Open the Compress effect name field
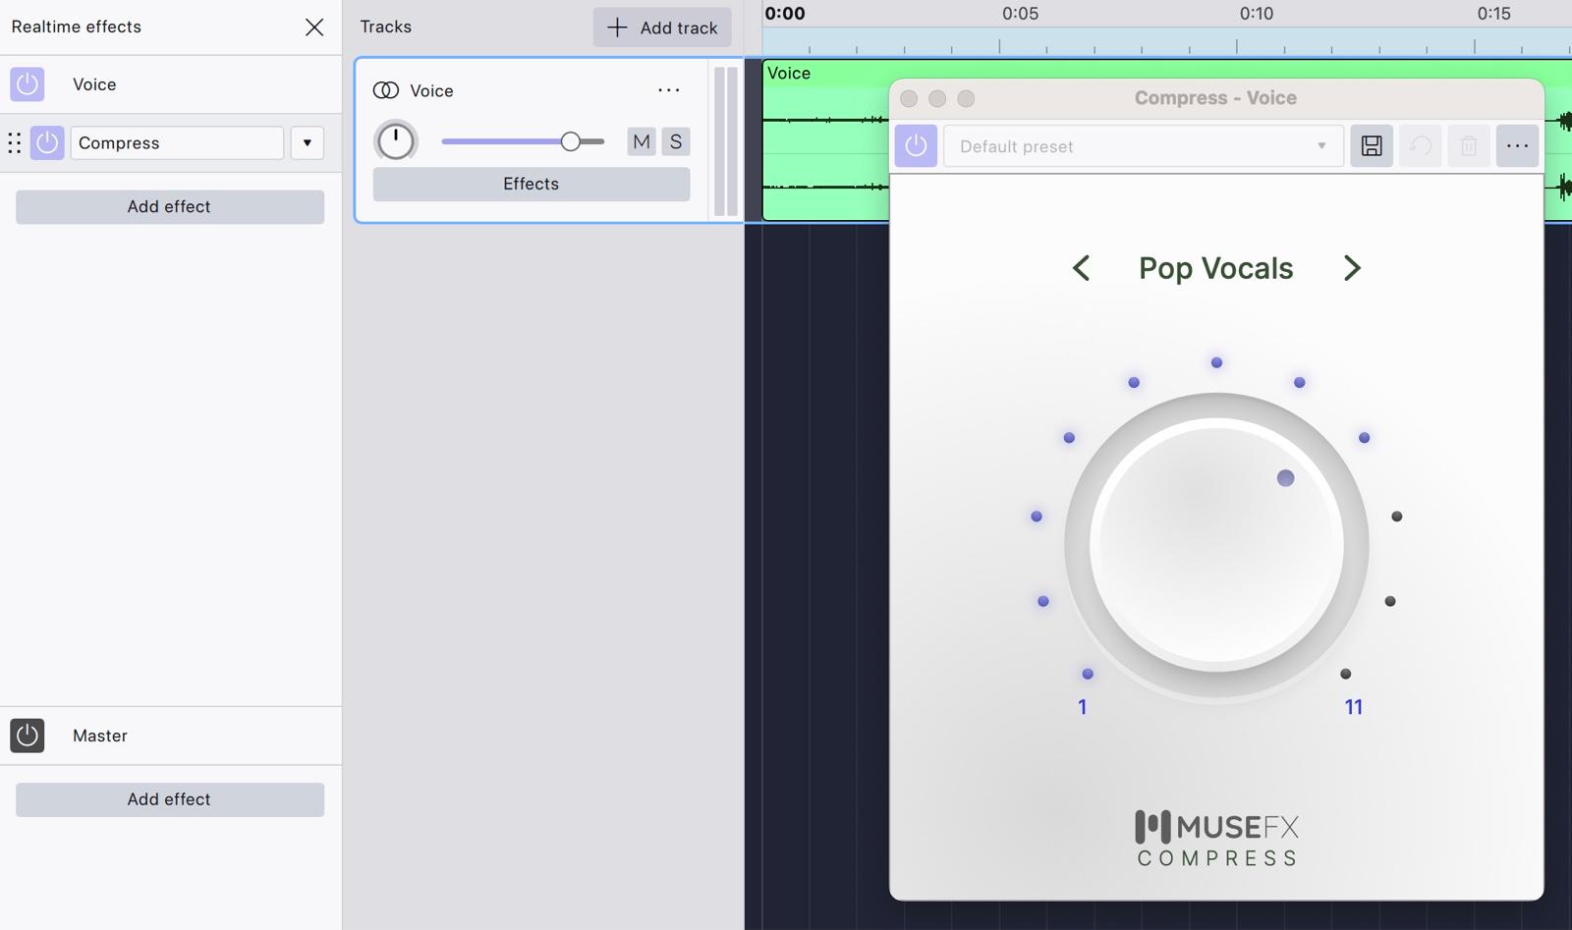1572x930 pixels. click(177, 142)
